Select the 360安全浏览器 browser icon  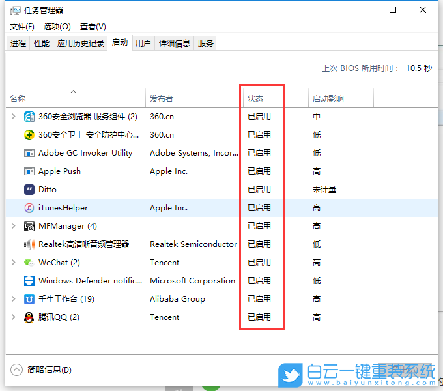29,117
